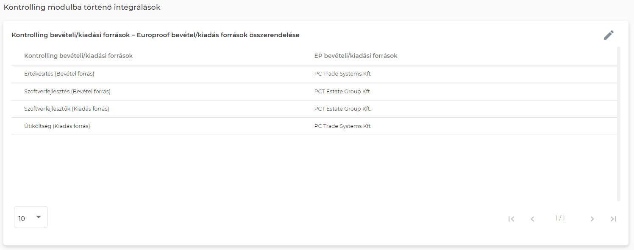The image size is (634, 250).
Task: Click the card title about Europroof források összerendelése
Action: (156, 35)
